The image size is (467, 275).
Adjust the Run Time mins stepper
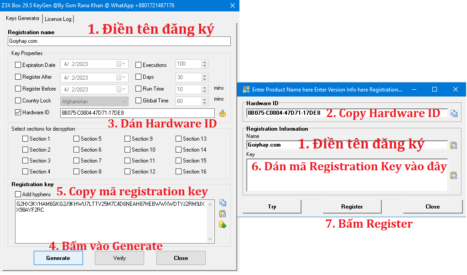(x=204, y=89)
